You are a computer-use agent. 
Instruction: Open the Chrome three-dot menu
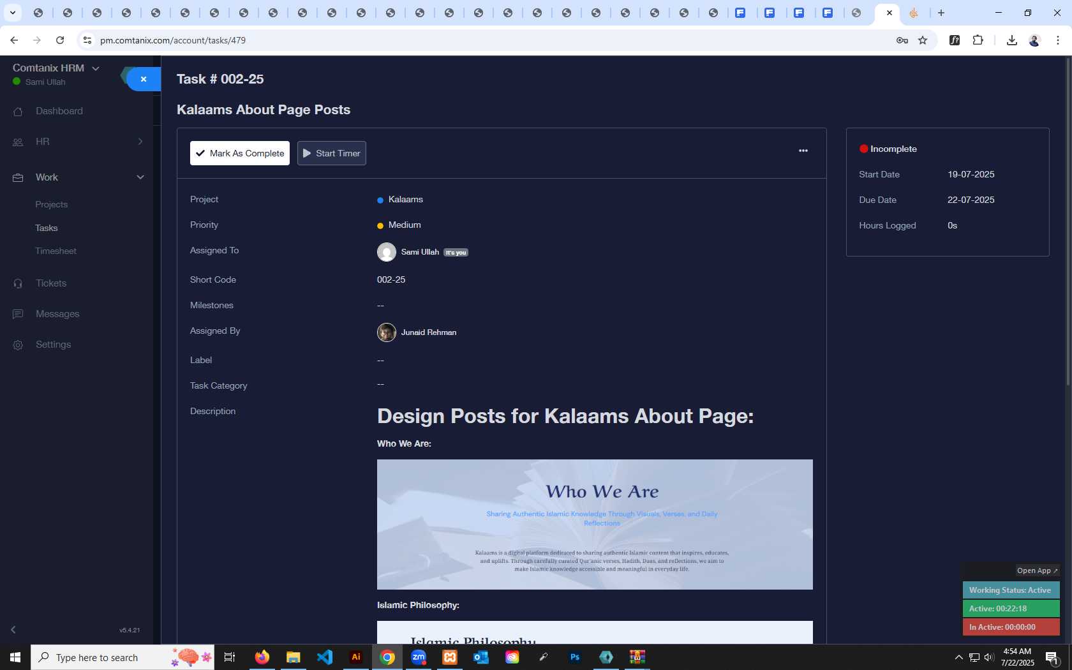[x=1058, y=40]
